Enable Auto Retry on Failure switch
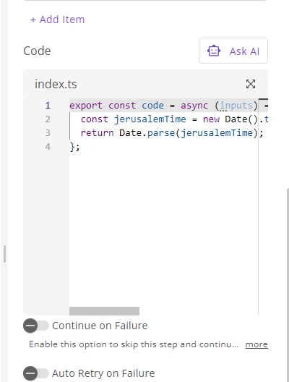The image size is (289, 382). 36,373
